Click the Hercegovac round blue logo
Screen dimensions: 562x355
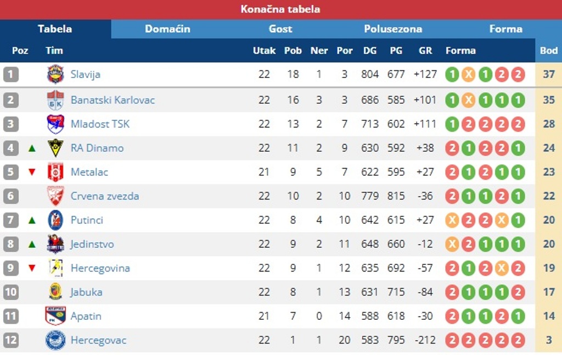[x=55, y=340]
